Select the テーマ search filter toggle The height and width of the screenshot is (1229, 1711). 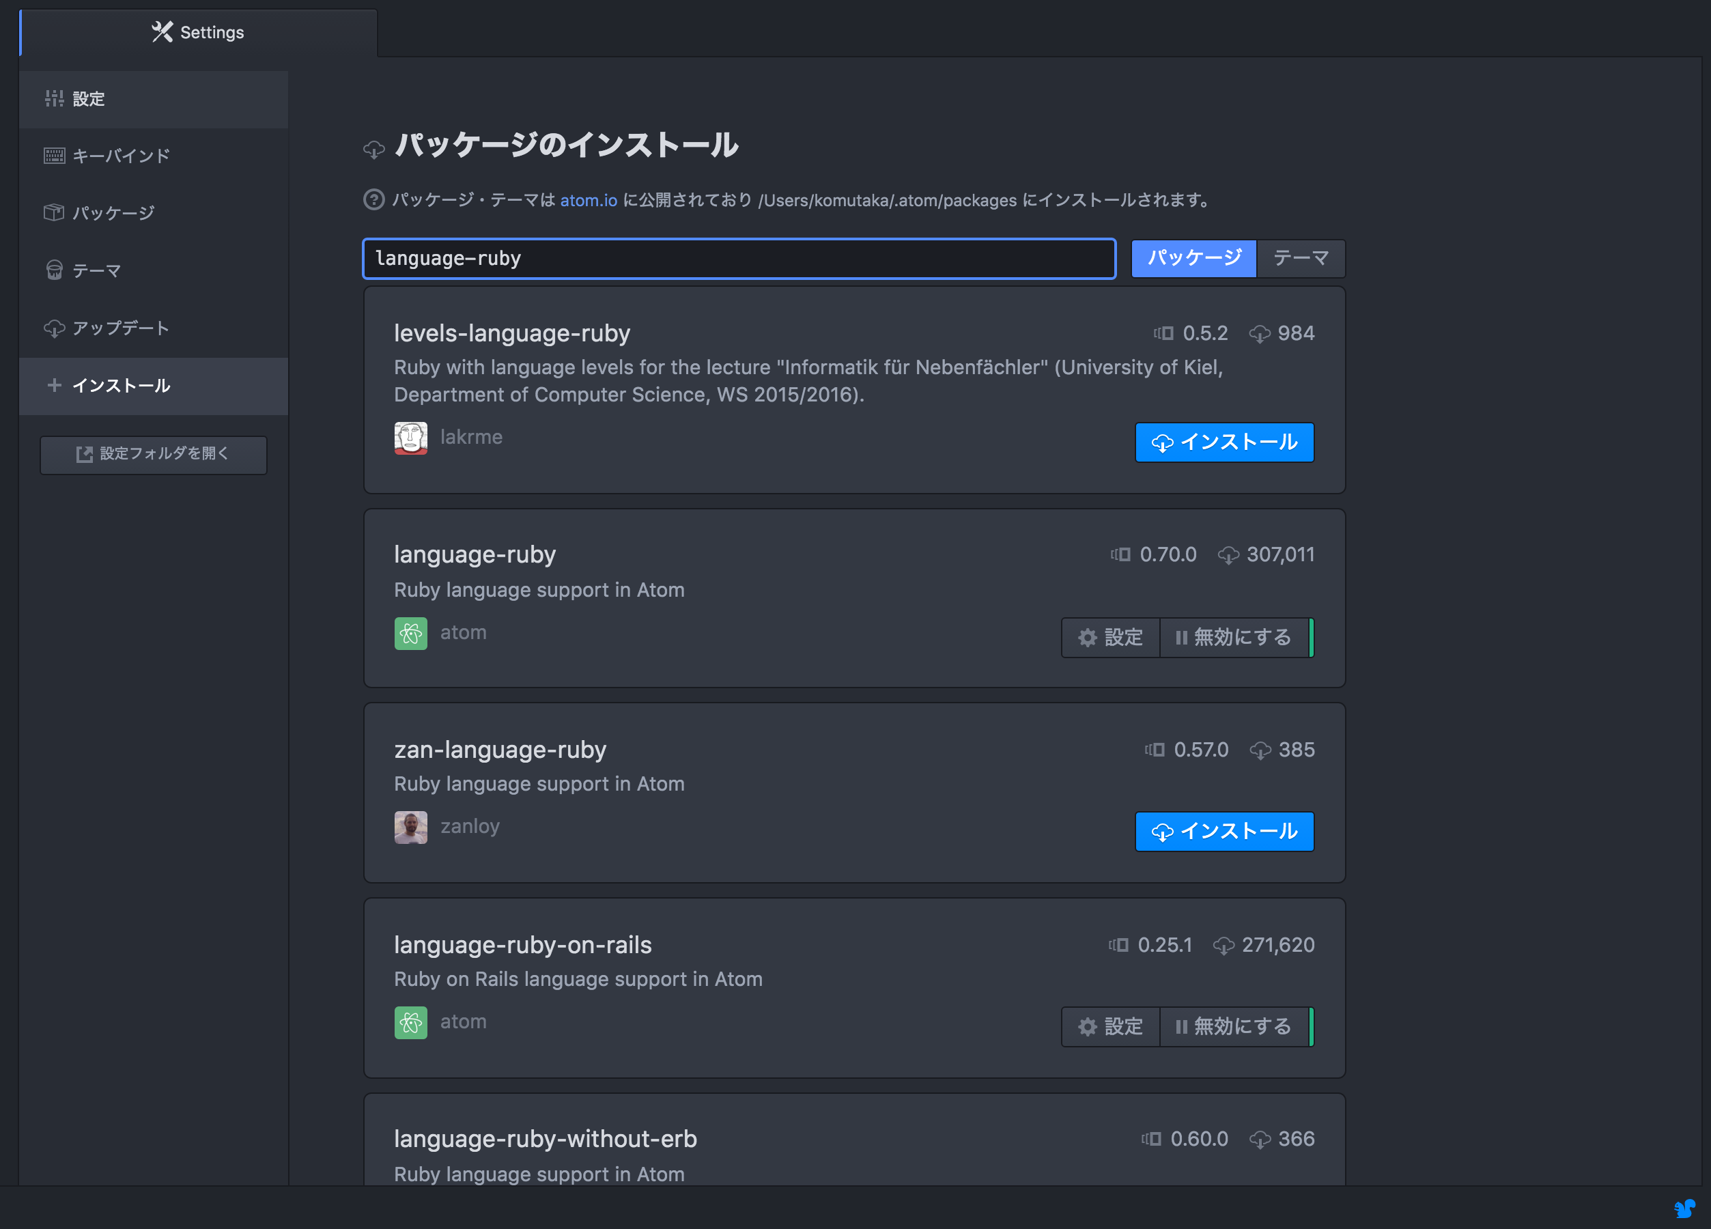click(x=1301, y=259)
